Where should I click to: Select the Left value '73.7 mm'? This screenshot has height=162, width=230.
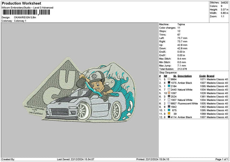tap(182, 38)
